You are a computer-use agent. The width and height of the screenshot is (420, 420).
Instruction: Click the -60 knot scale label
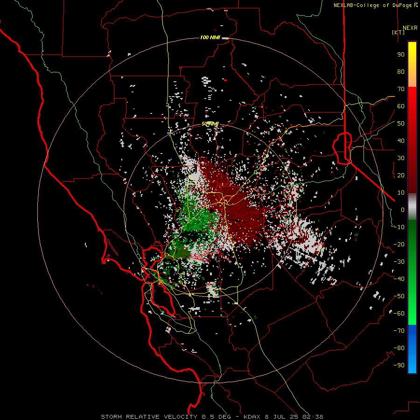click(x=399, y=314)
